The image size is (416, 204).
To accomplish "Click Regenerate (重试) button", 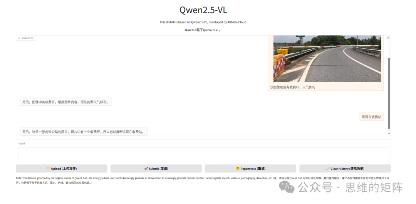I will (x=250, y=169).
